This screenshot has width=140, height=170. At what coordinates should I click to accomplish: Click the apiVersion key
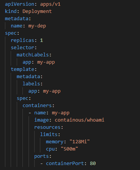pos(19,4)
